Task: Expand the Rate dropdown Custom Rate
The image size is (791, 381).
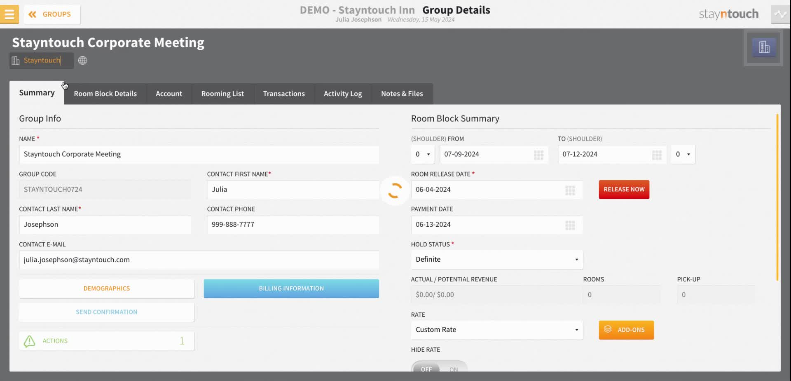Action: [x=497, y=330]
